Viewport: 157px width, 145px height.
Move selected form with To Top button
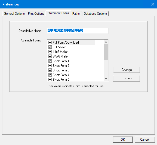point(127,78)
